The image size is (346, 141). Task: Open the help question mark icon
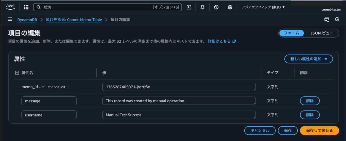[x=216, y=7]
